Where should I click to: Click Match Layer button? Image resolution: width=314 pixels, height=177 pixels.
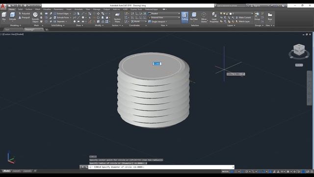pos(242,22)
